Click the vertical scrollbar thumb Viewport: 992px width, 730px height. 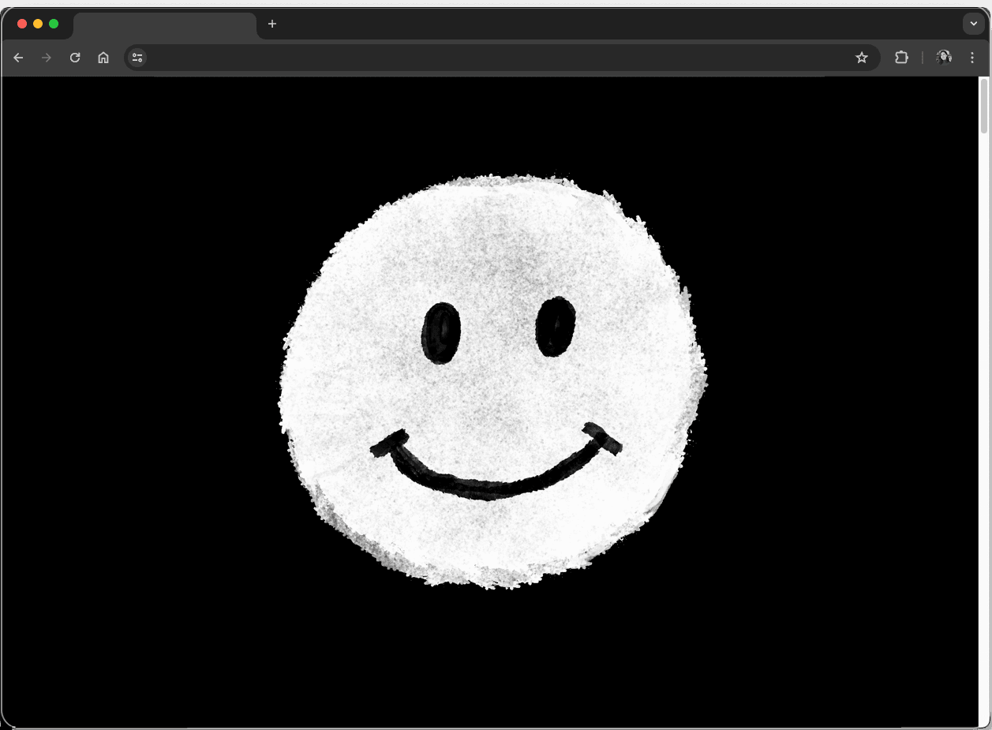click(984, 106)
